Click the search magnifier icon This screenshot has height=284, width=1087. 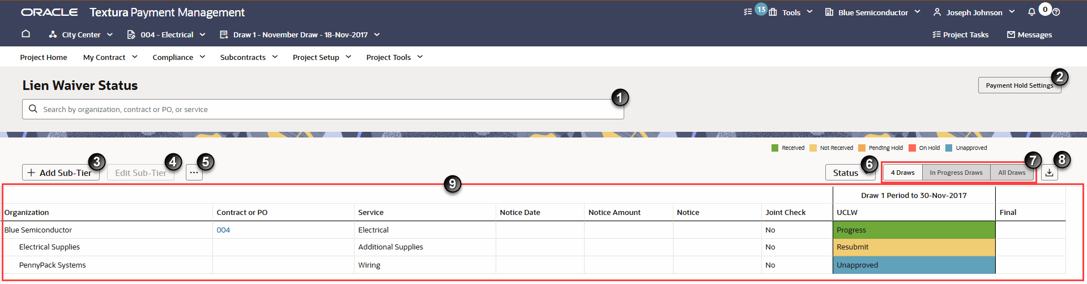(x=33, y=109)
